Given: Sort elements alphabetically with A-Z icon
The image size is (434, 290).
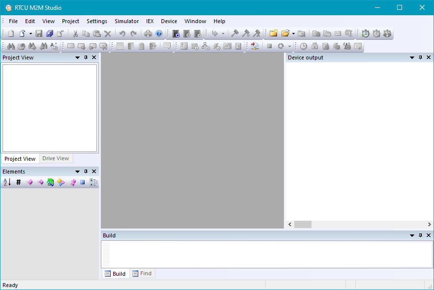Looking at the screenshot, I should pyautogui.click(x=7, y=182).
